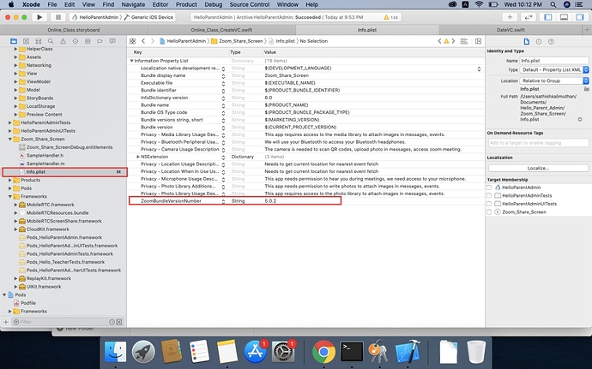Collapse Information Property List root

coord(132,61)
